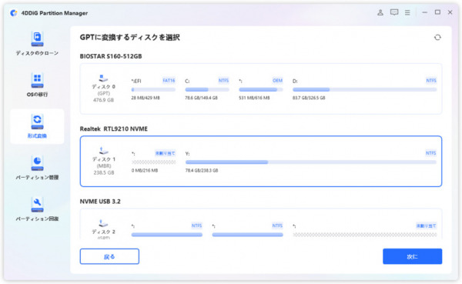The height and width of the screenshot is (284, 462).
Task: Click the 戻る back button
Action: pyautogui.click(x=109, y=256)
